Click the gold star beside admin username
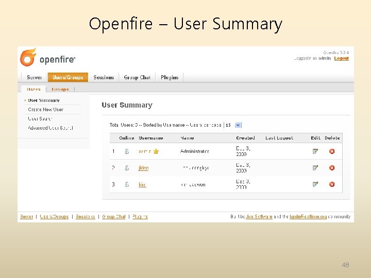 (x=156, y=151)
